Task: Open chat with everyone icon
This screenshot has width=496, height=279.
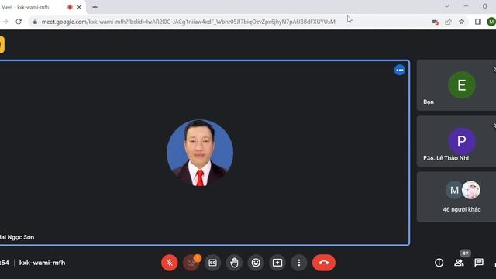Action: [479, 262]
